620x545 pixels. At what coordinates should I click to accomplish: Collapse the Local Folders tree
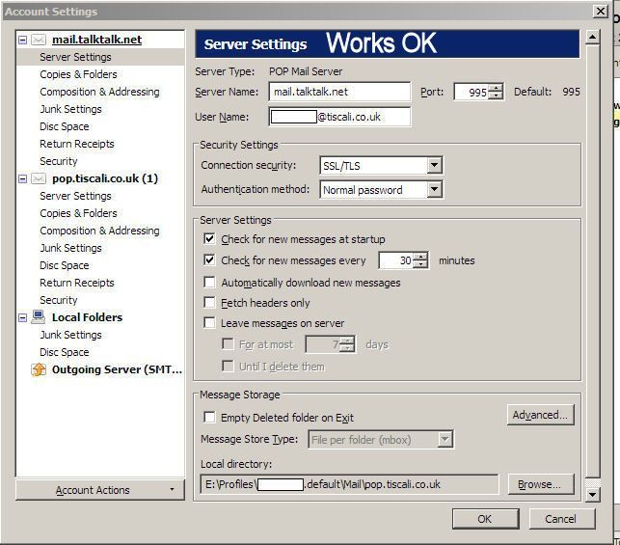23,317
